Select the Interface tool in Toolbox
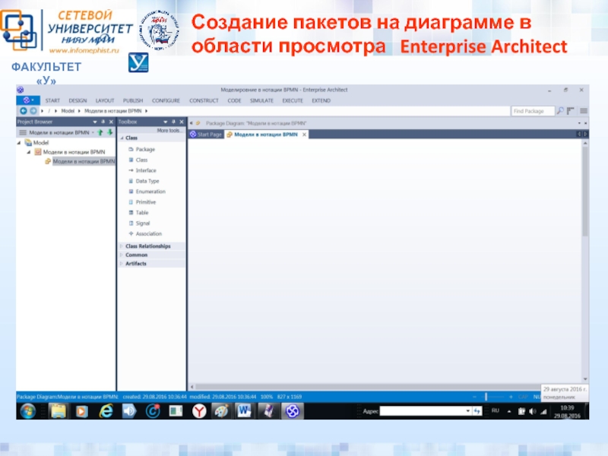This screenshot has height=456, width=608. click(145, 170)
